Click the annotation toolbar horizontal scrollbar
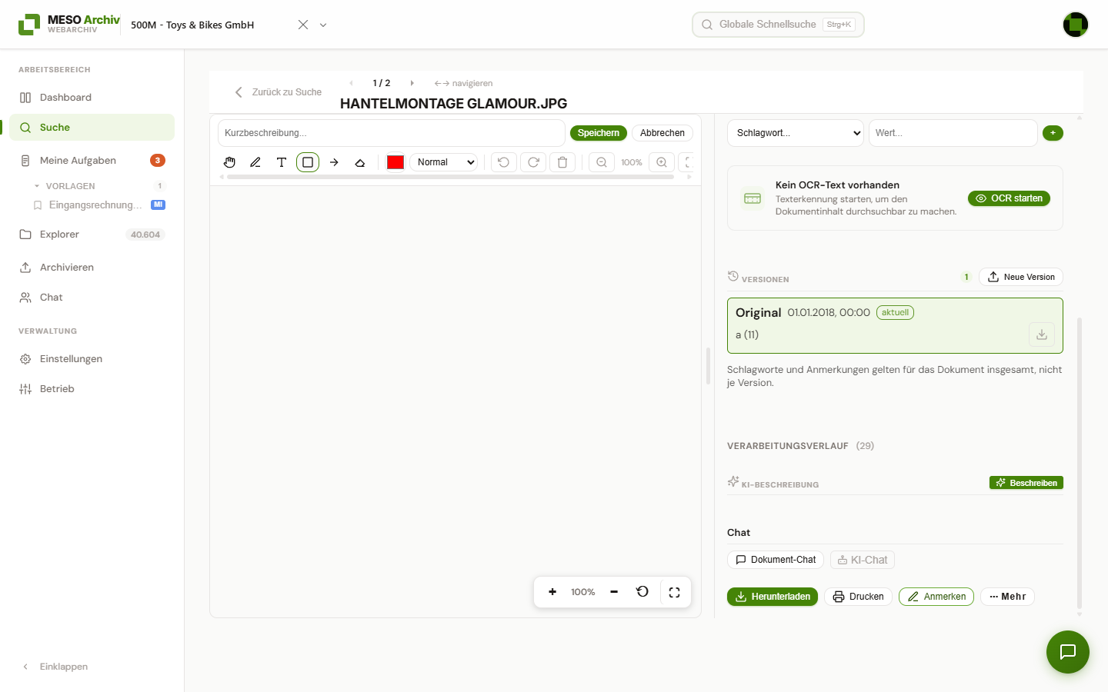 point(450,177)
